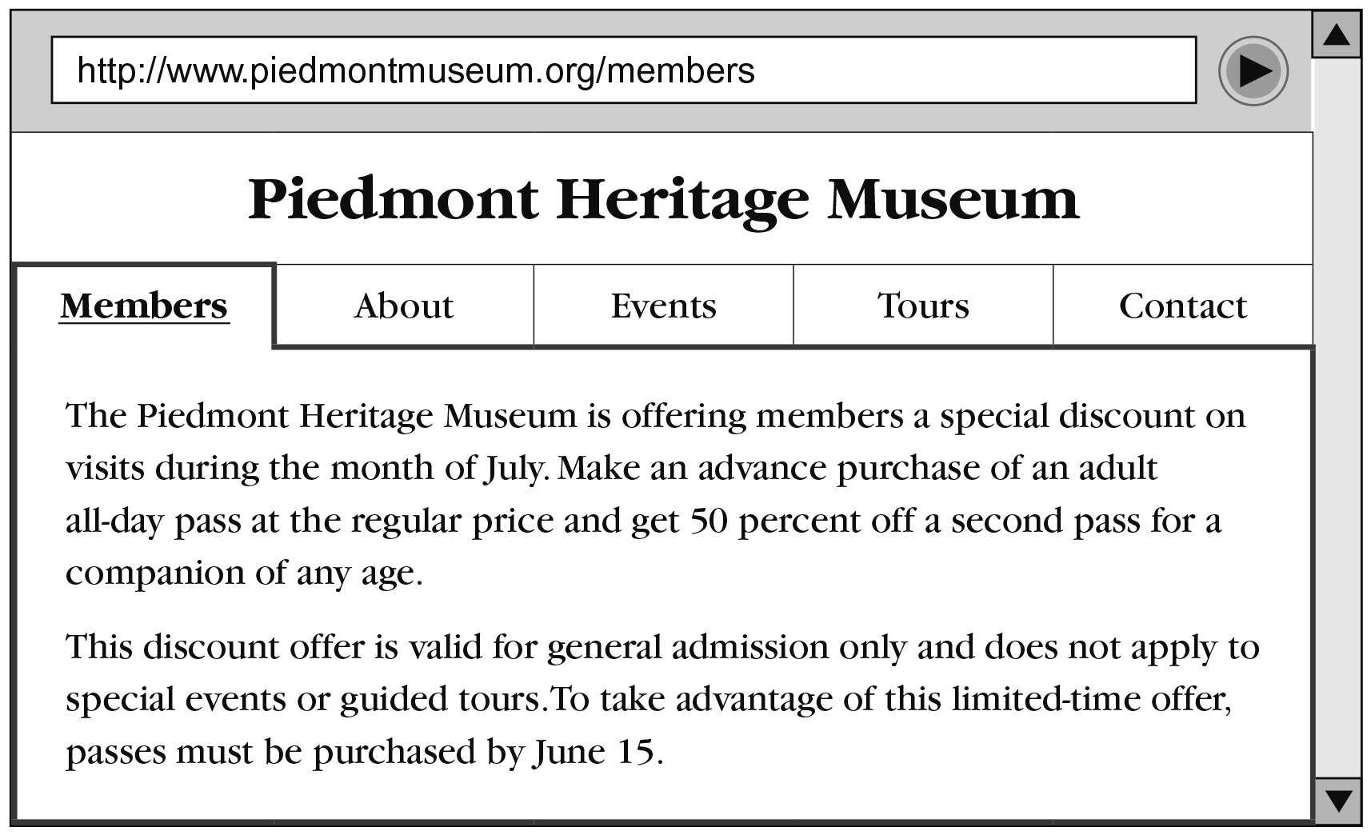
Task: Open the Contact tab
Action: (1182, 306)
